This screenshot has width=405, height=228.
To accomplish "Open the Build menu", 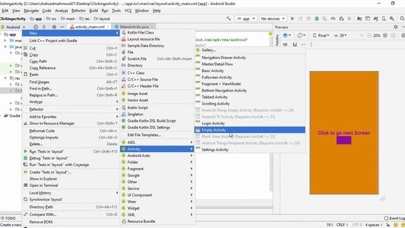I will [x=94, y=11].
